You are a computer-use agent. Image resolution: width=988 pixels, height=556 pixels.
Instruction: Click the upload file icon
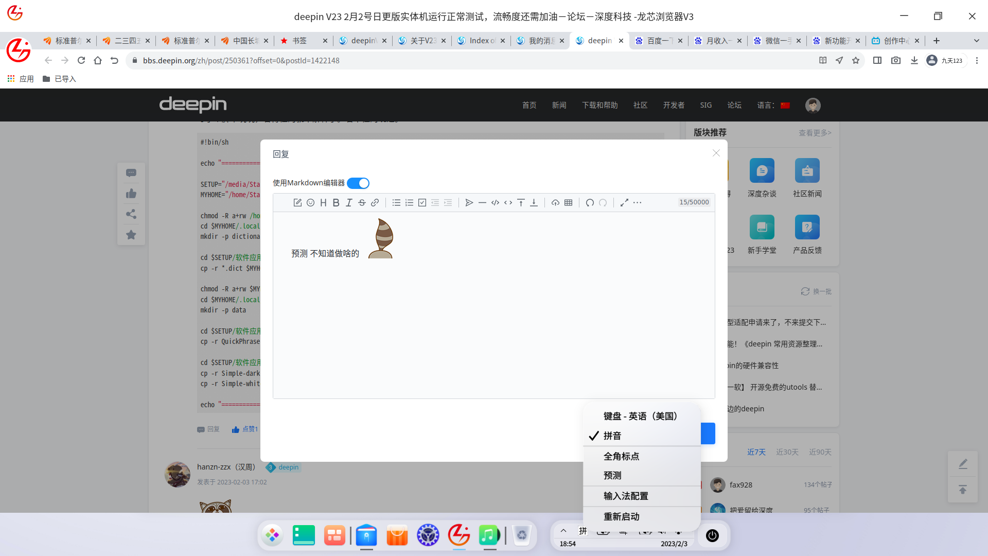[555, 203]
